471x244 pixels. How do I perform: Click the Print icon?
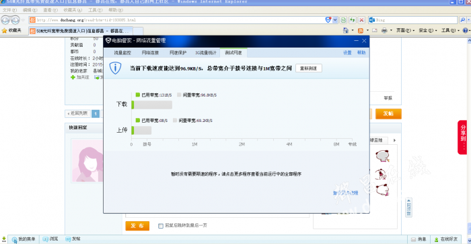tap(384, 31)
